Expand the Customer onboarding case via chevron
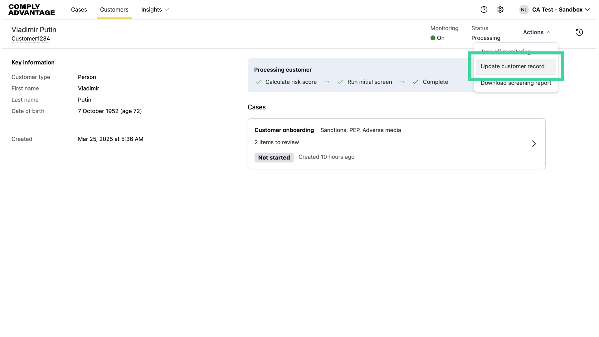The height and width of the screenshot is (337, 599). 533,144
